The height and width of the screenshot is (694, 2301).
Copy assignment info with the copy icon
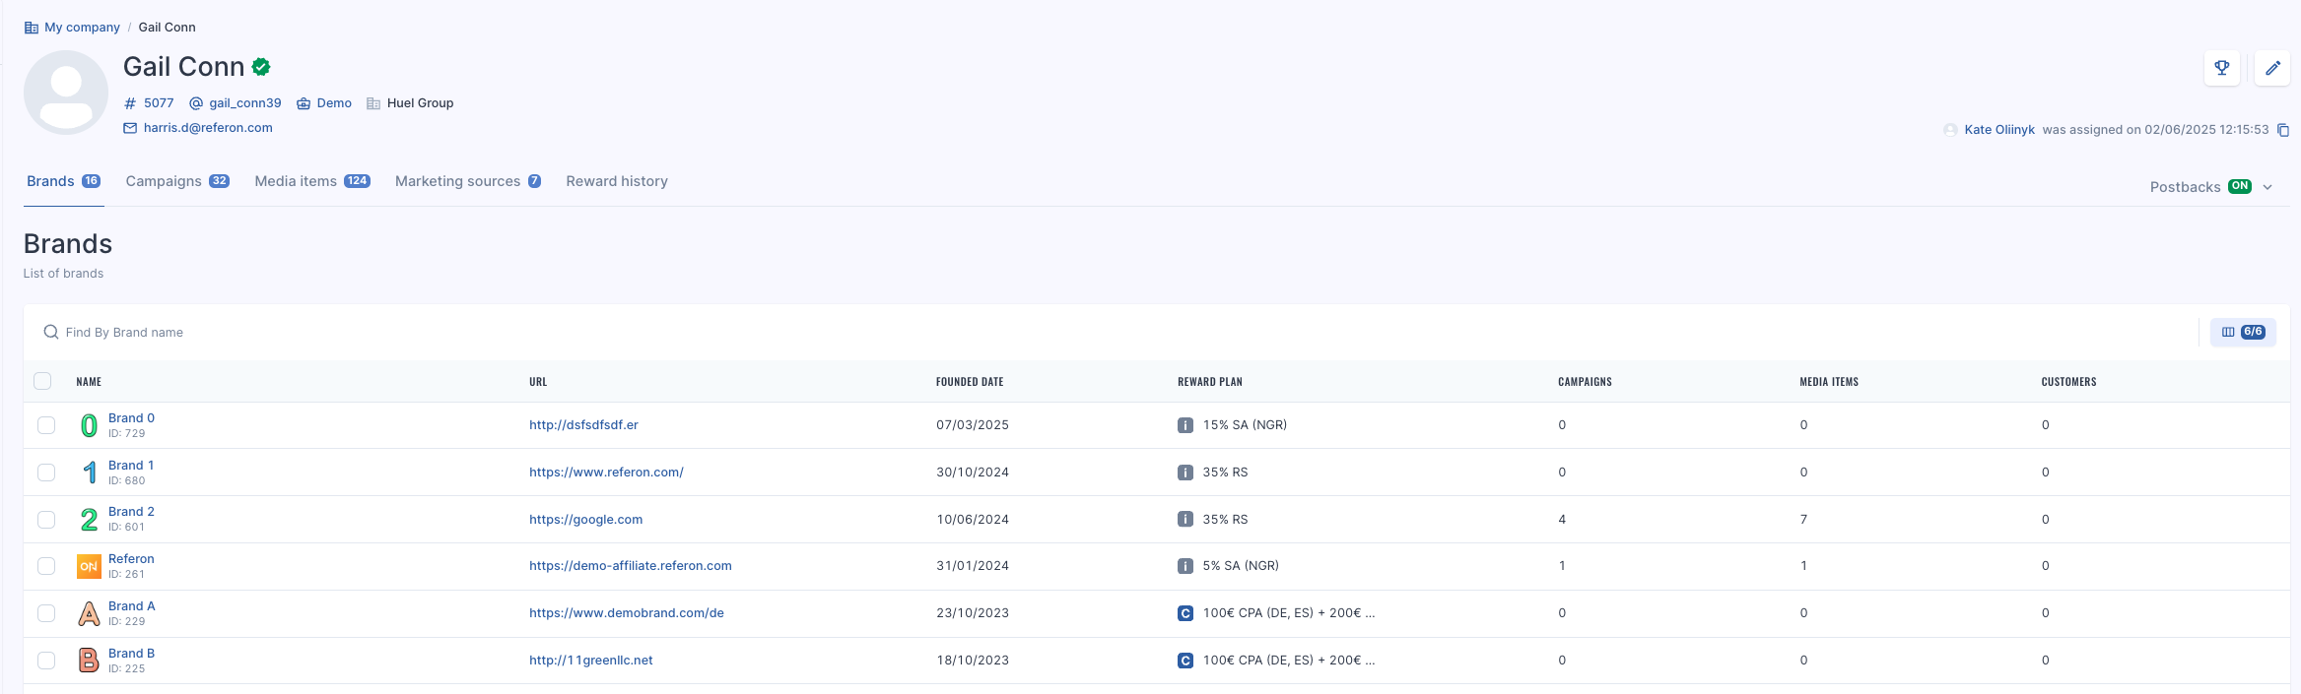(x=2283, y=130)
